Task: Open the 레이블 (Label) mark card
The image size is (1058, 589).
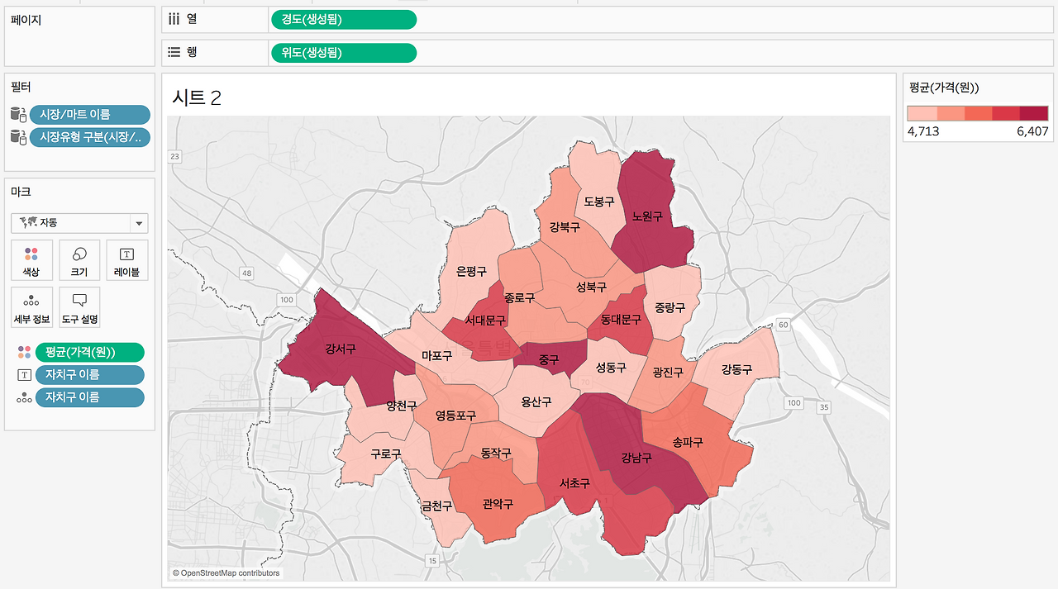Action: (127, 260)
